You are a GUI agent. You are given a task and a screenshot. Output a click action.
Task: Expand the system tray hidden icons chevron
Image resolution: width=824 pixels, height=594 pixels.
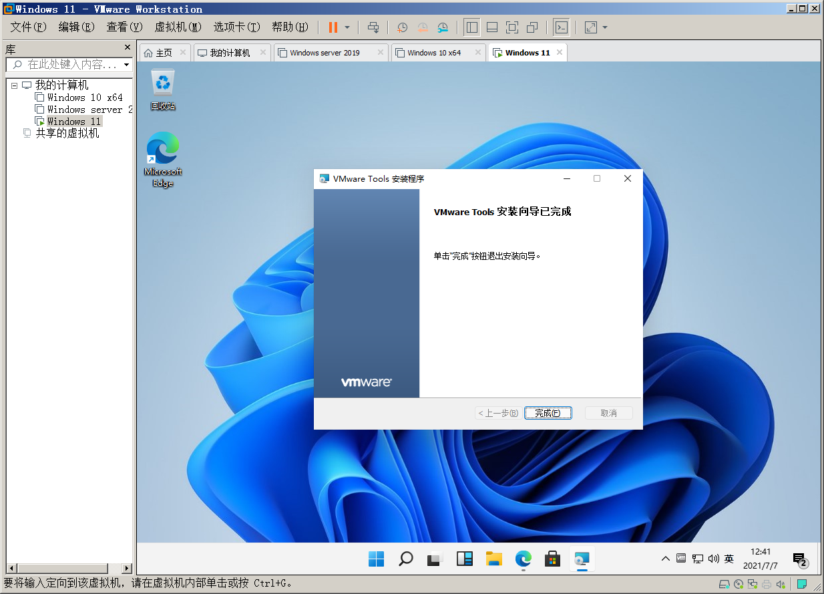point(666,559)
